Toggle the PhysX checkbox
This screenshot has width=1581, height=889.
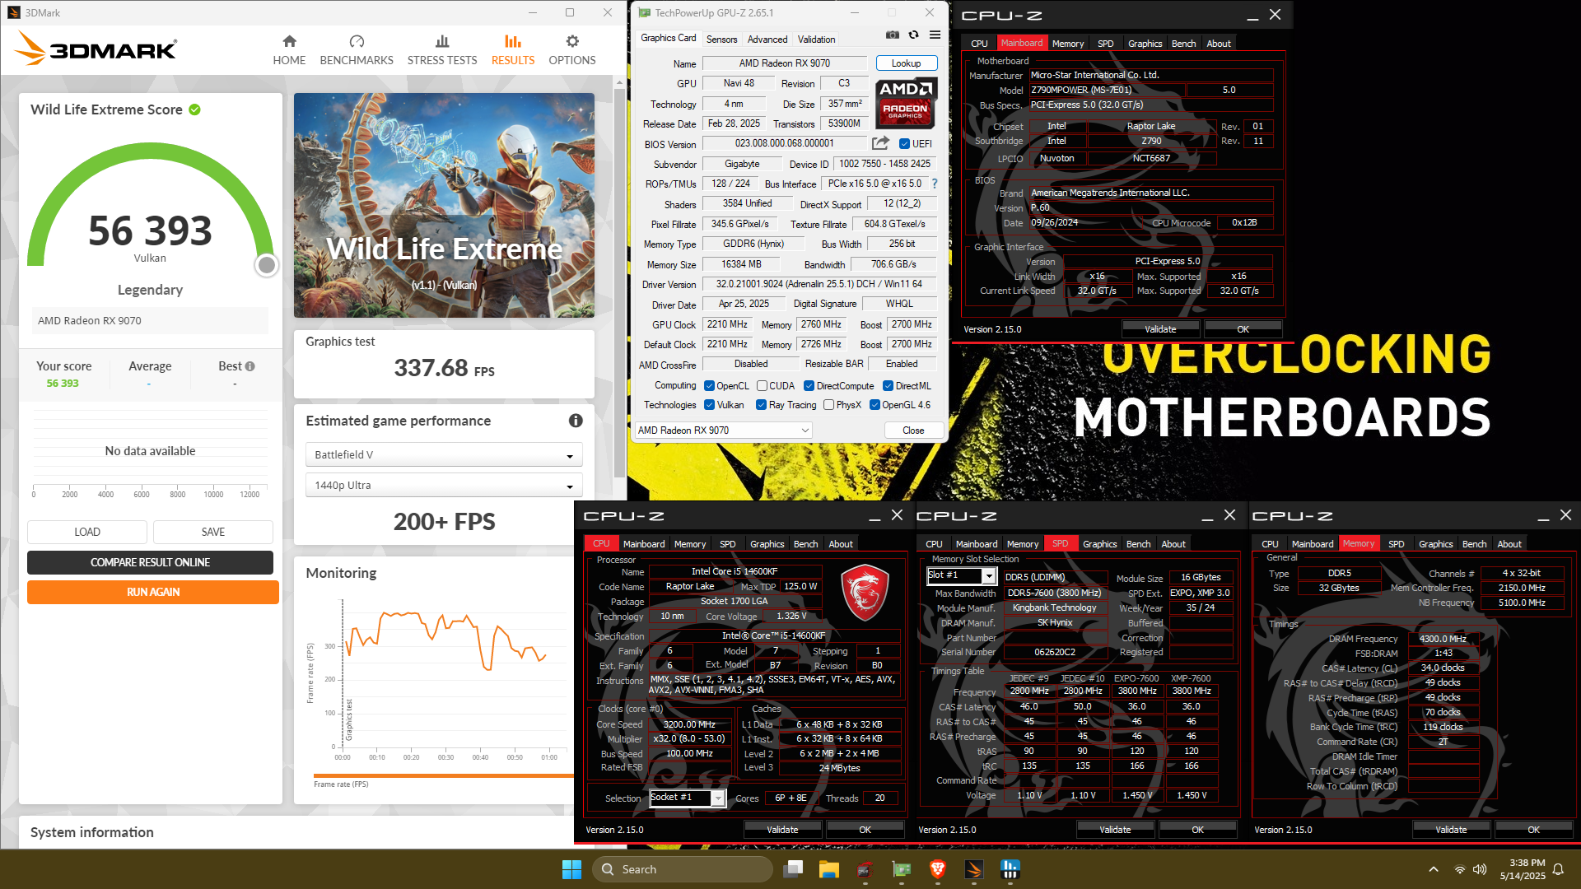point(828,405)
